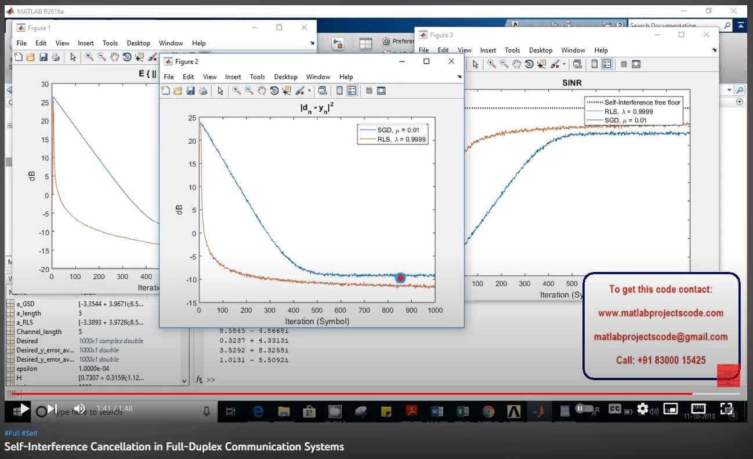This screenshot has width=753, height=459.
Task: Toggle Insert Legend in Figure 2 toolbar
Action: 352,91
